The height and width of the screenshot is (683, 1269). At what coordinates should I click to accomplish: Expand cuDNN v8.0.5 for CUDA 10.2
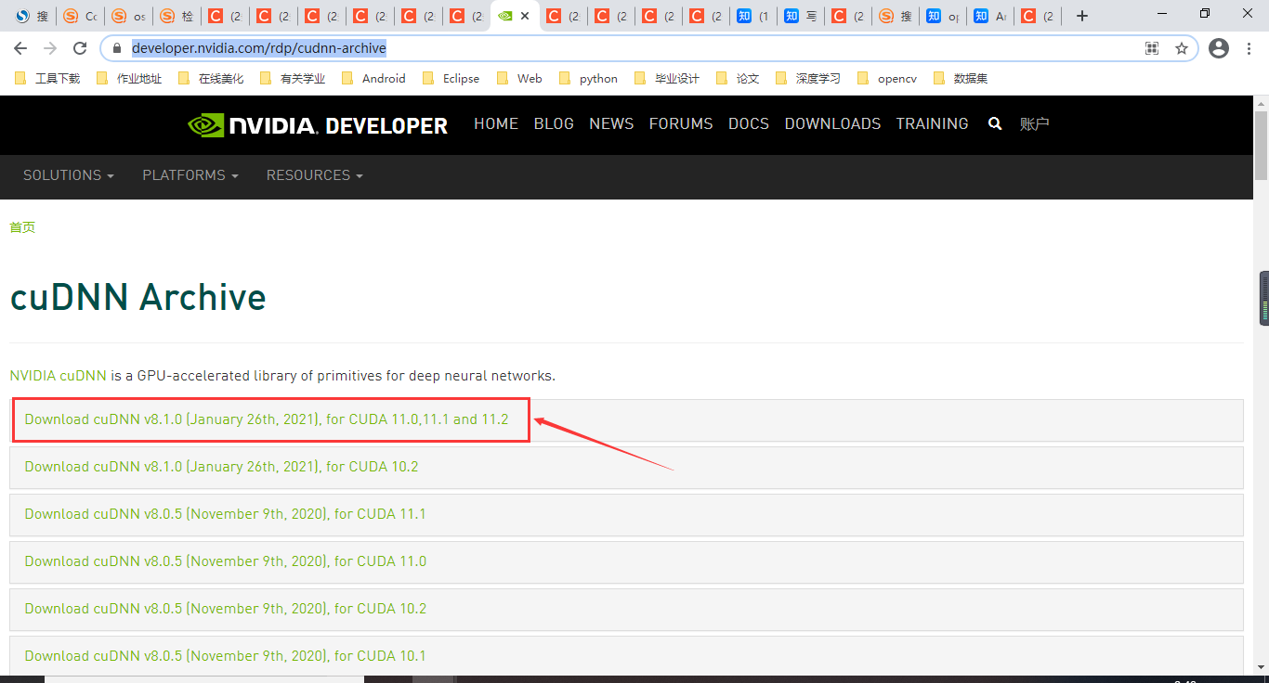click(x=626, y=610)
